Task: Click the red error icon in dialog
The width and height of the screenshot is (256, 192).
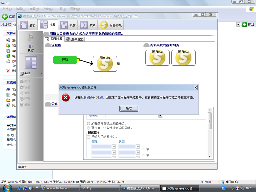Action: coord(66,98)
